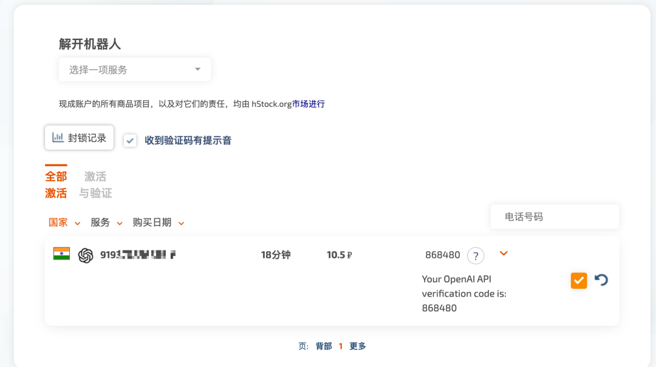656x367 pixels.
Task: Click the blurred phone number starting with 919
Action: [x=138, y=255]
